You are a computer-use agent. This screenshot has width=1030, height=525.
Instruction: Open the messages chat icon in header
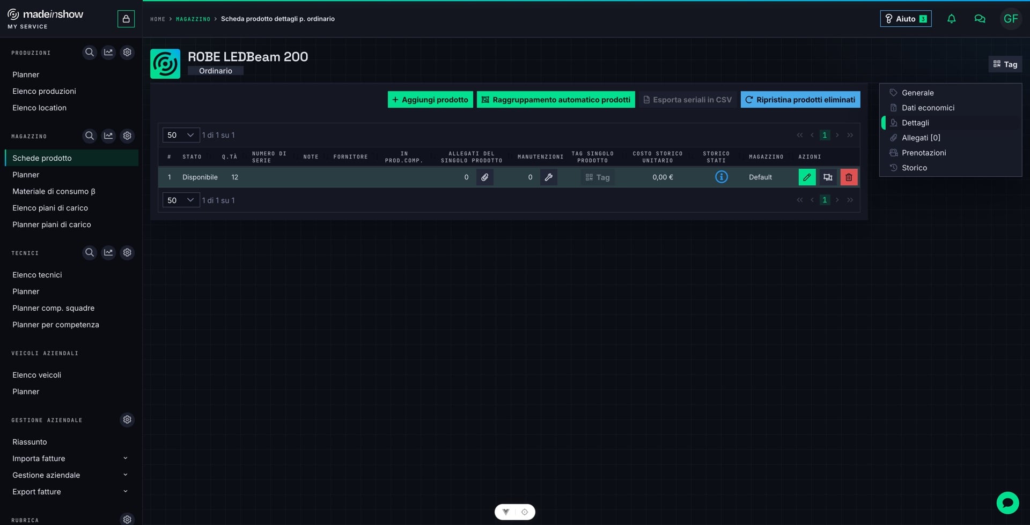[x=980, y=19]
